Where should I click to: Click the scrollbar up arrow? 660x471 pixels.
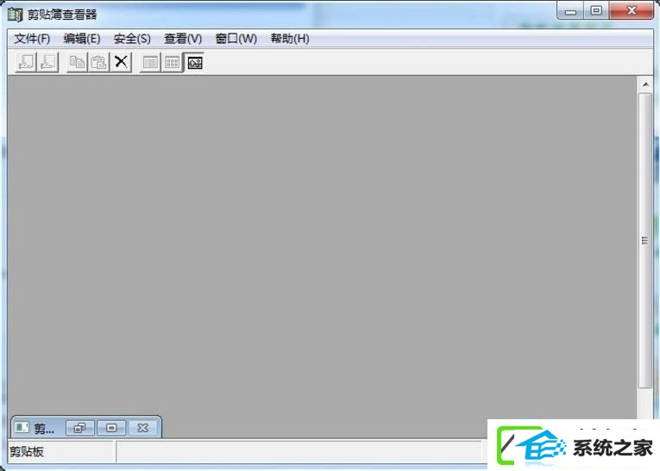645,85
